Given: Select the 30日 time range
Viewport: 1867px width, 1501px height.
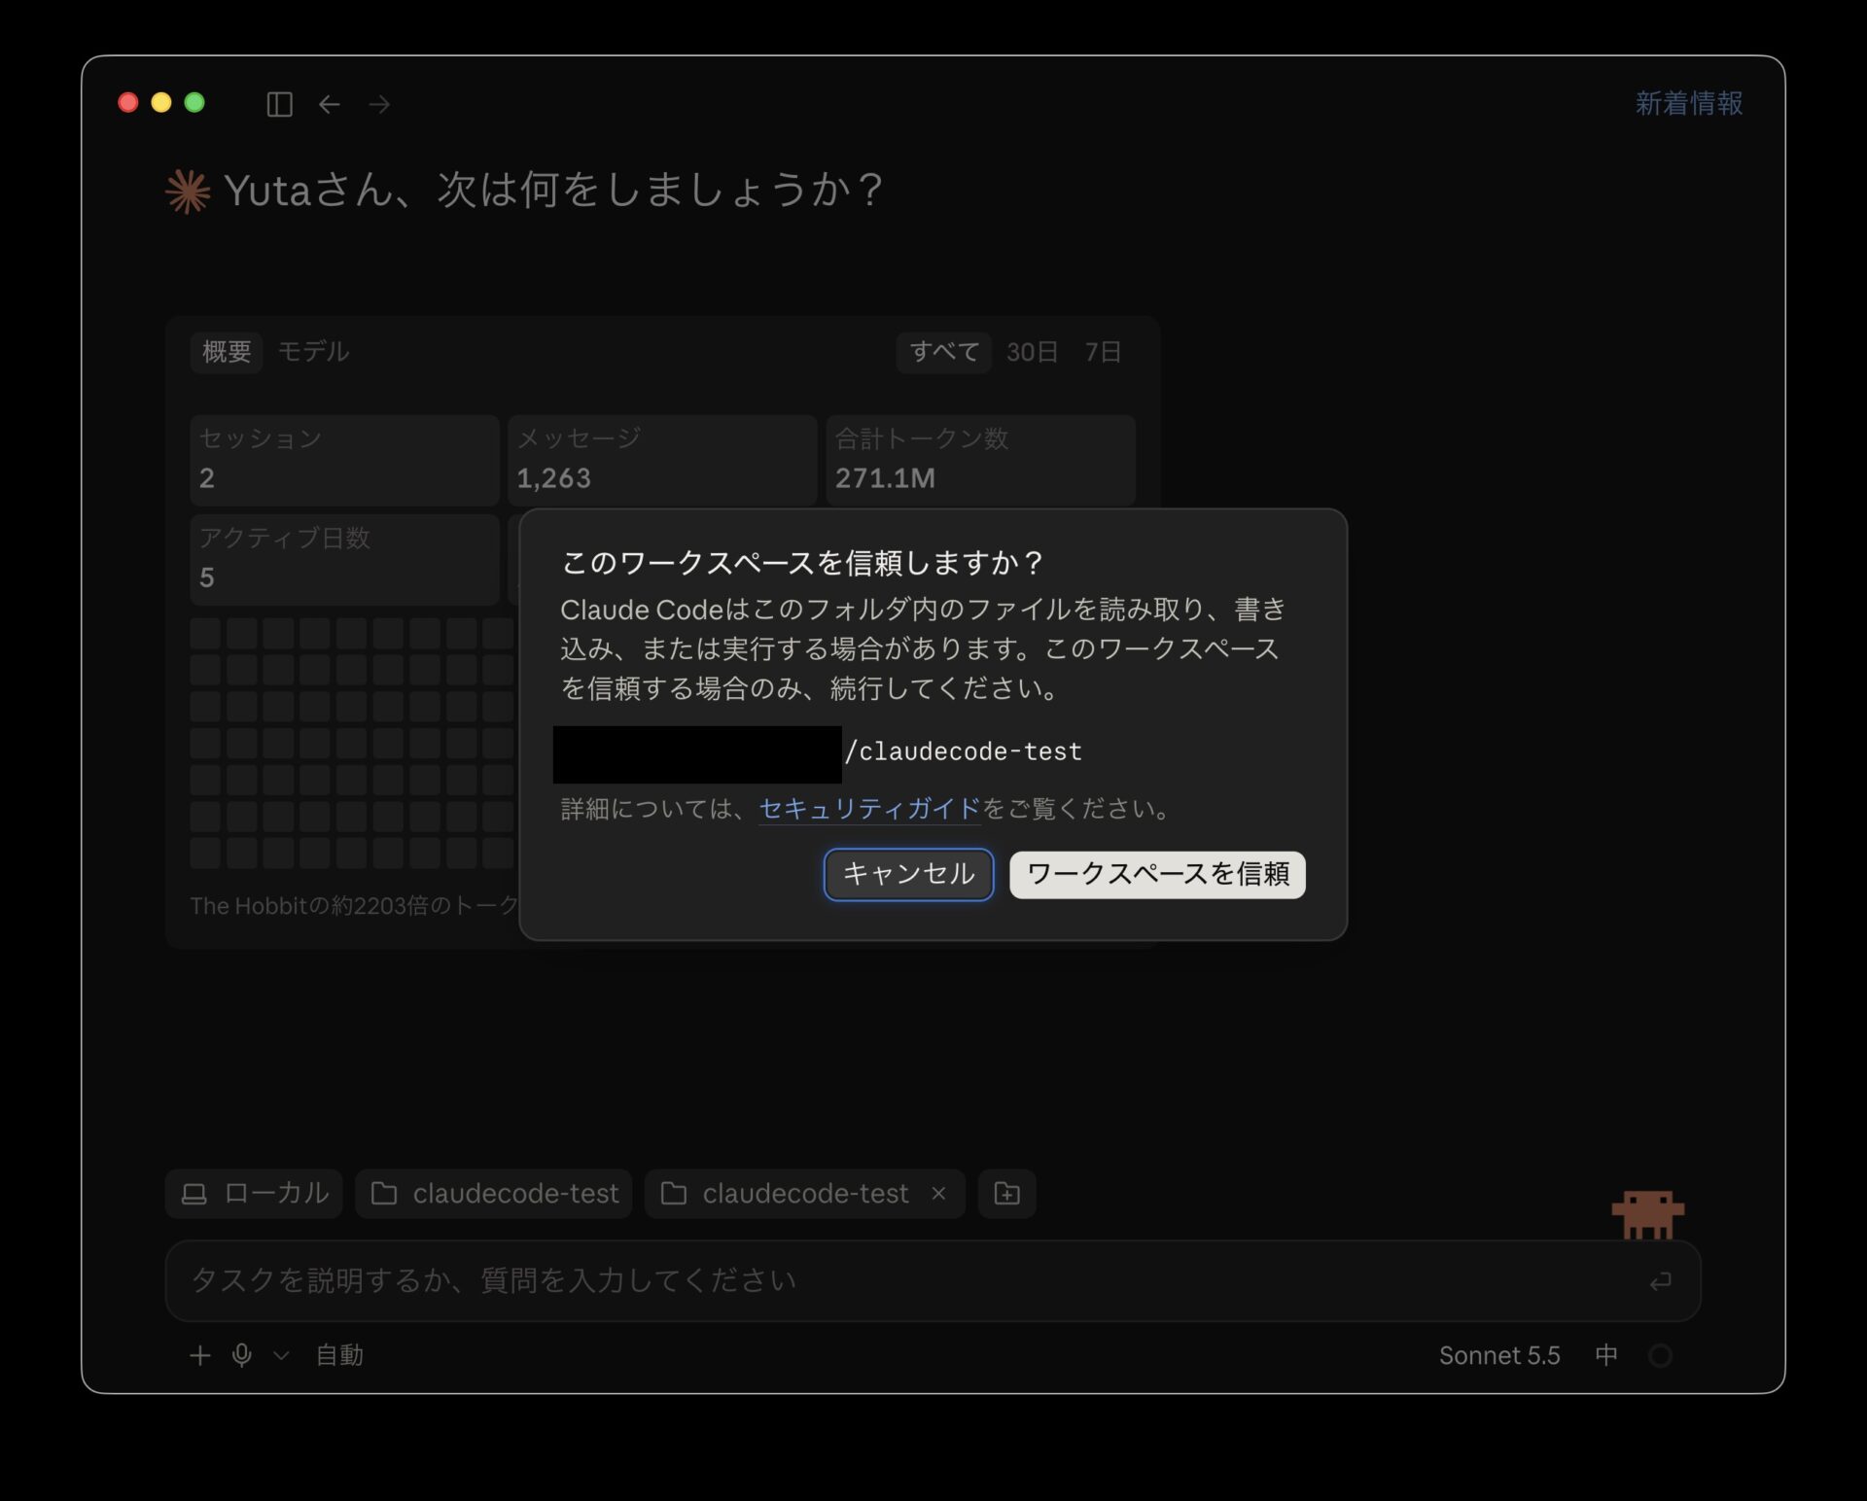Looking at the screenshot, I should click(1032, 351).
